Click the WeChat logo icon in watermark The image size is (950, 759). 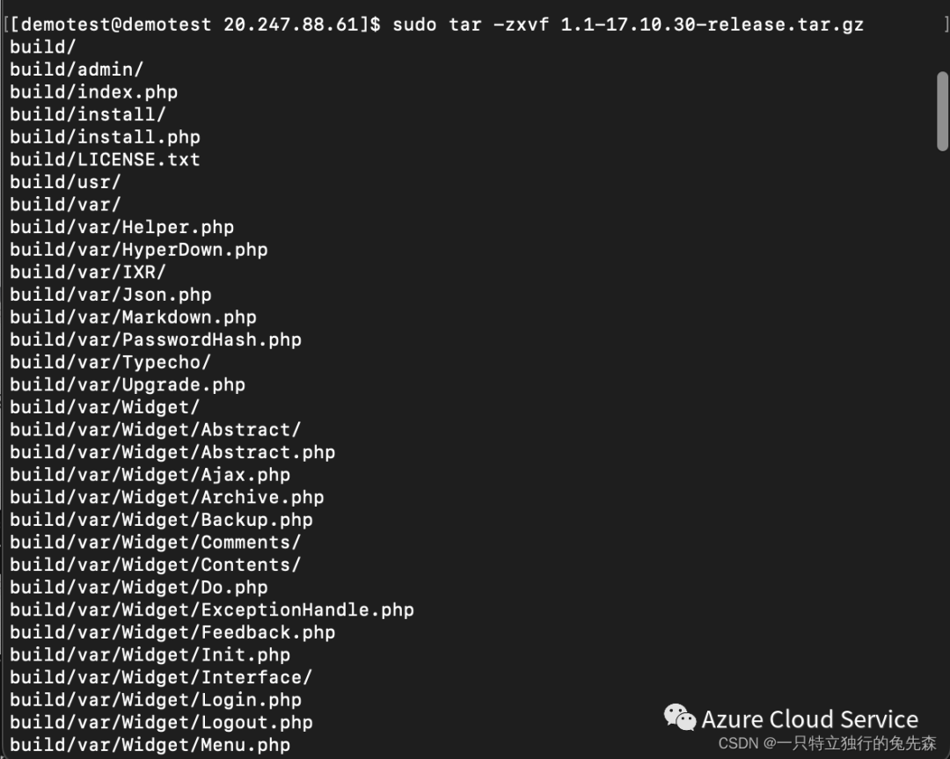[x=680, y=718]
